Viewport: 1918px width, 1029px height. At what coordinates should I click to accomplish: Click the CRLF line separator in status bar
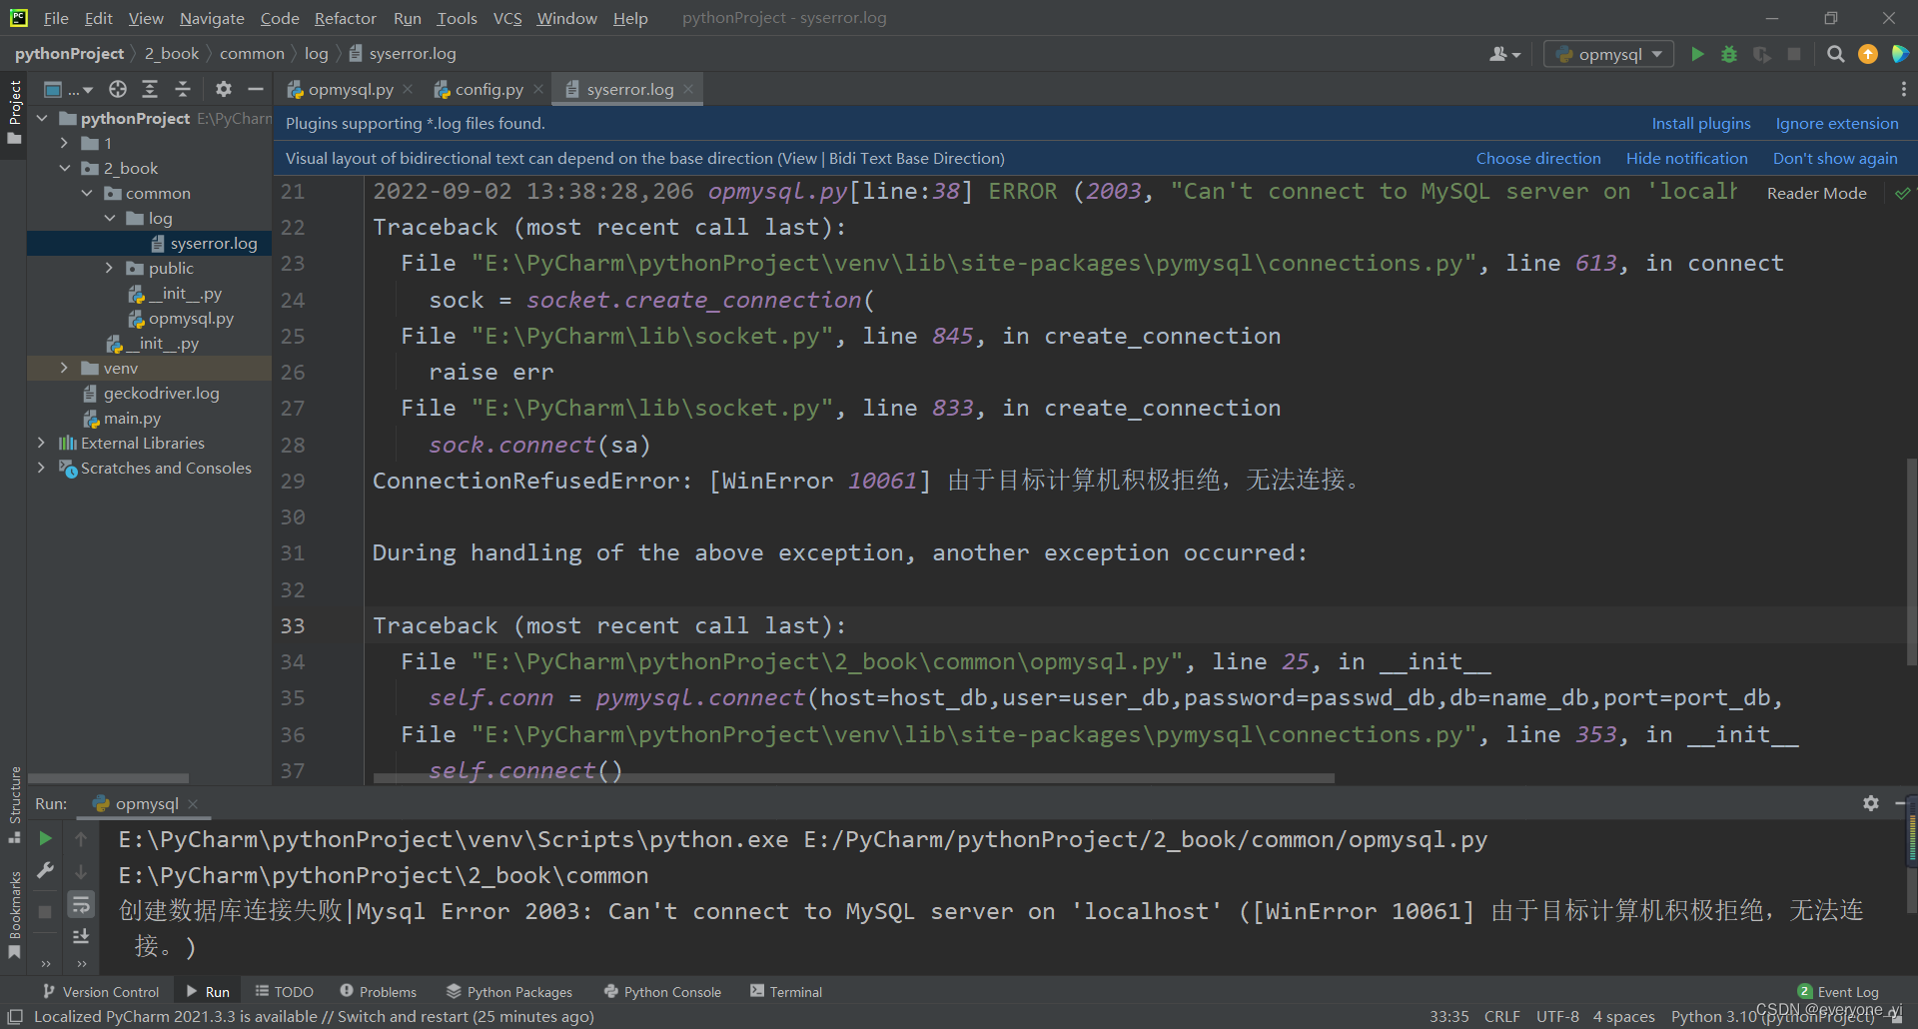point(1501,1016)
